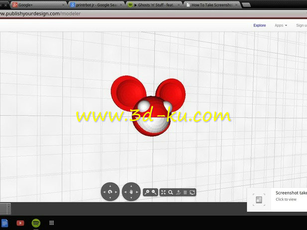Open the Screenshot taken notification

[x=277, y=200]
